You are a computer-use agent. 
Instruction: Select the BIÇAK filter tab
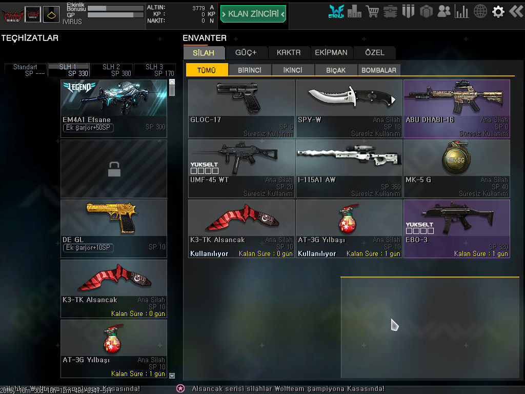coord(336,70)
